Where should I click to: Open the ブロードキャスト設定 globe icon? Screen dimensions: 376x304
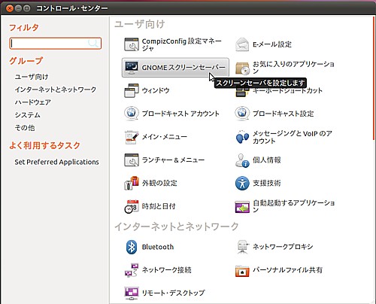click(x=242, y=114)
